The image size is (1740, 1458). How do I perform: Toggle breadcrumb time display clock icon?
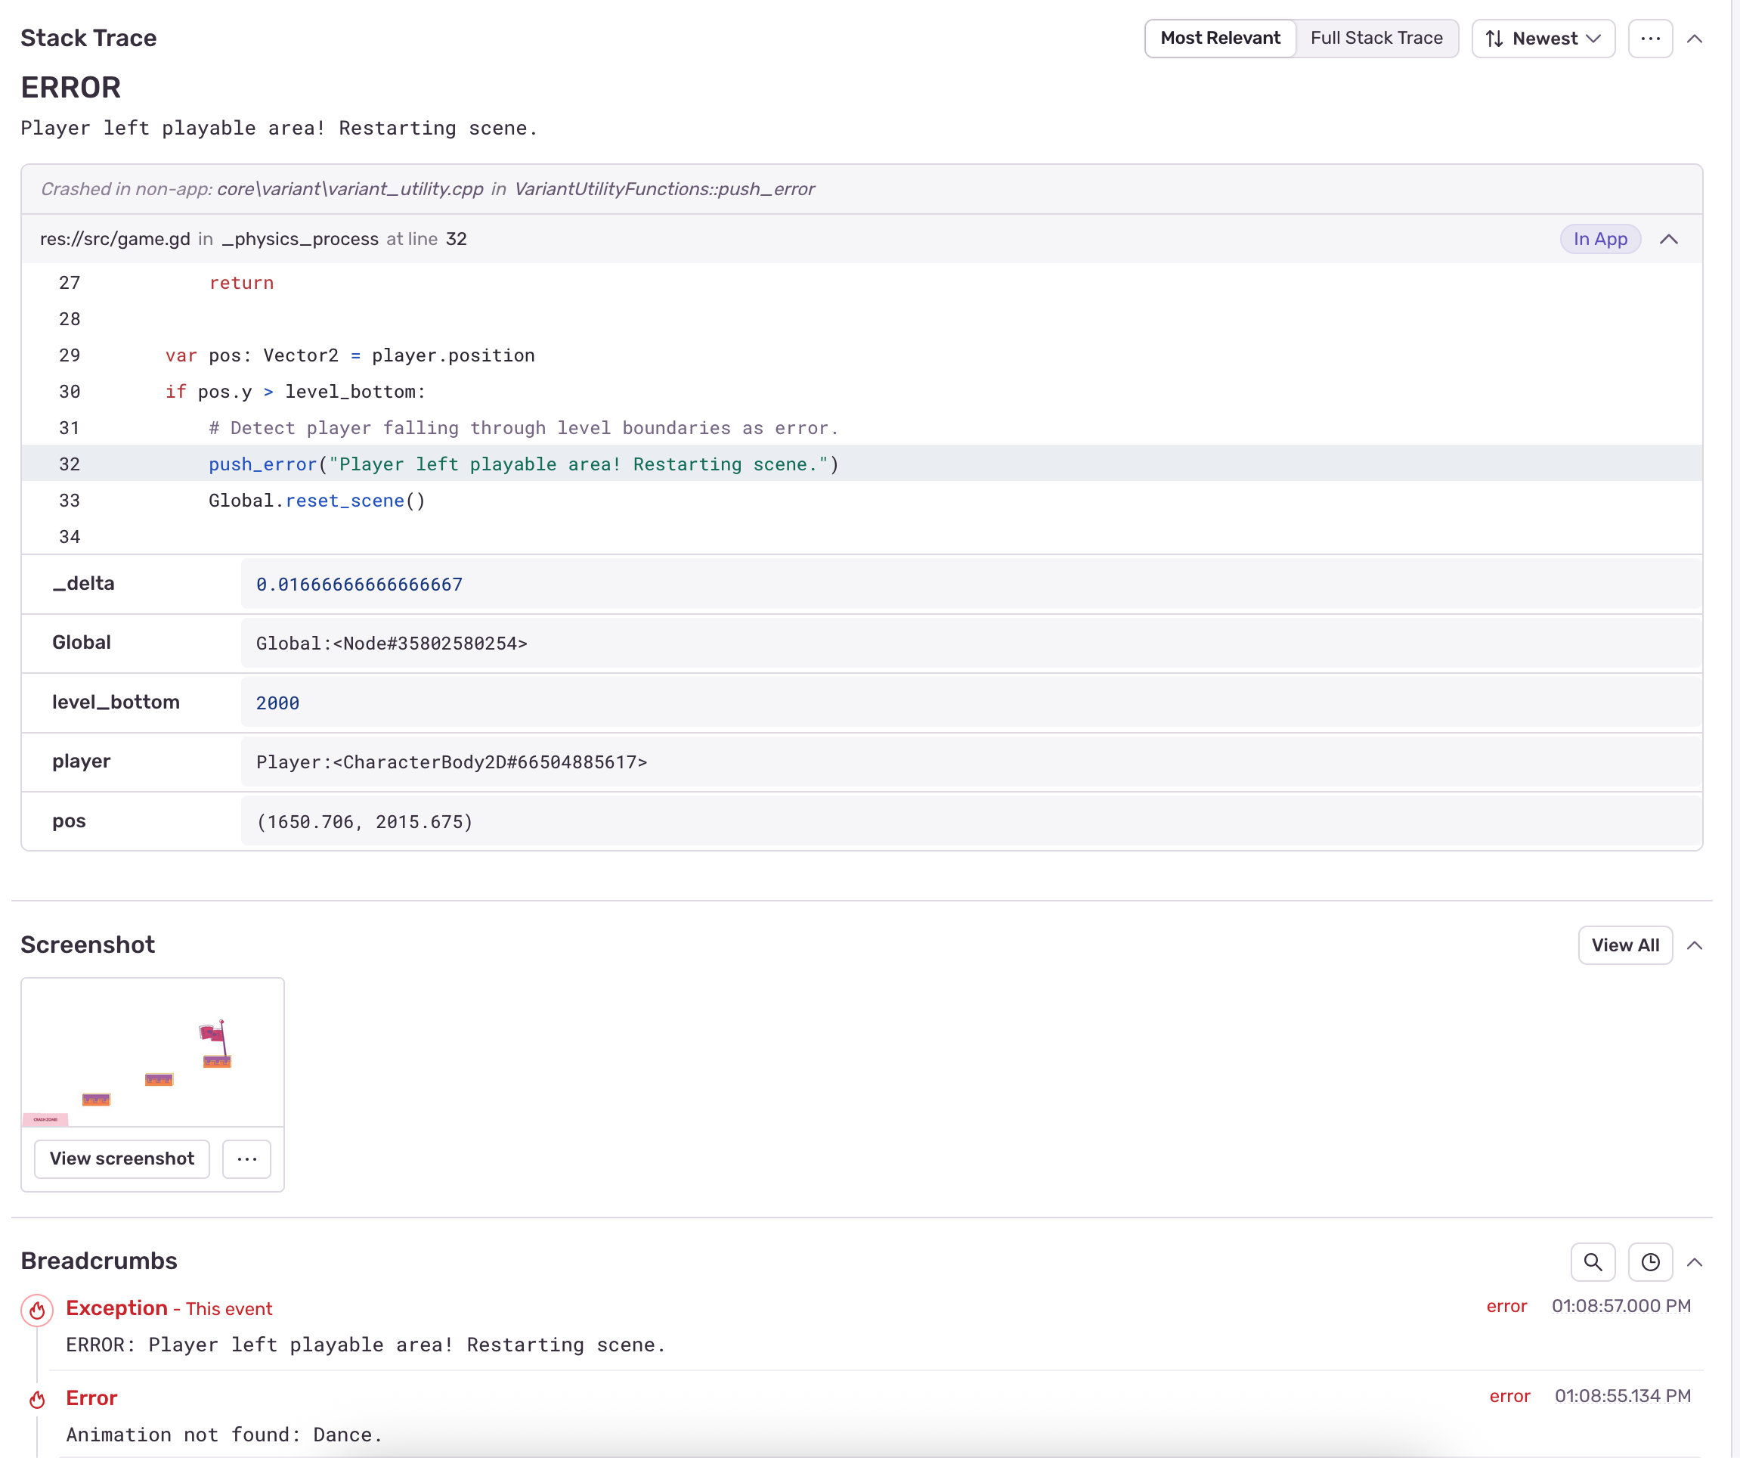point(1650,1261)
